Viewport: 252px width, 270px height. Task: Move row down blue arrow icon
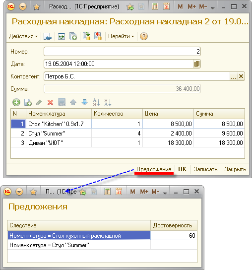point(84,102)
